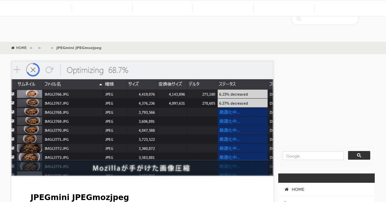386x202 pixels.
Task: Click JPEG type cell of IMGL3769.JPG
Action: [109, 121]
